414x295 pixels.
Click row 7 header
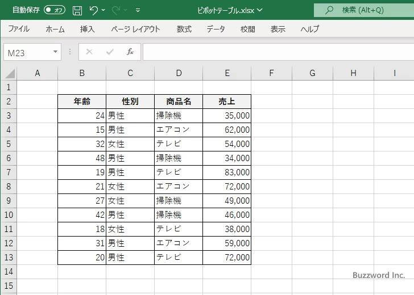(9, 172)
